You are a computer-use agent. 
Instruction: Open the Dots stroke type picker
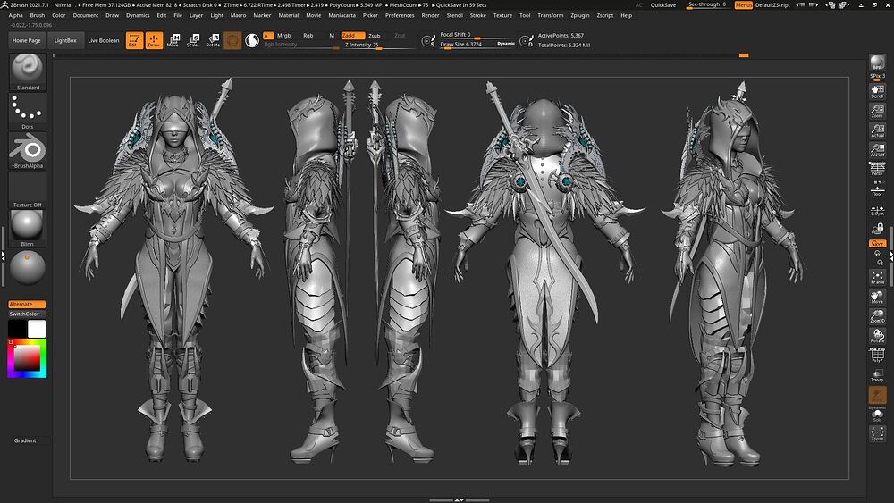tap(28, 111)
